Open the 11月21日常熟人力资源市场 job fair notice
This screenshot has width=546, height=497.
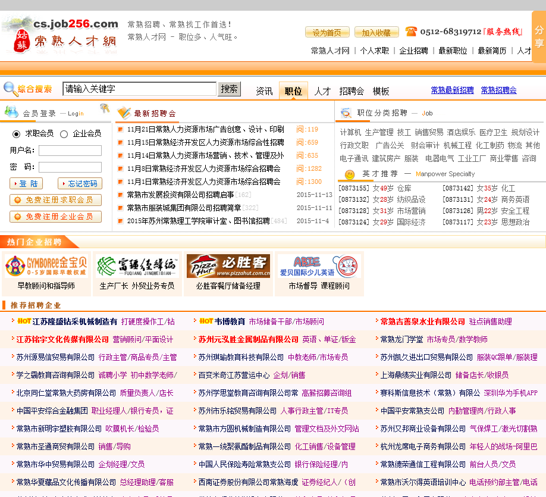click(205, 129)
